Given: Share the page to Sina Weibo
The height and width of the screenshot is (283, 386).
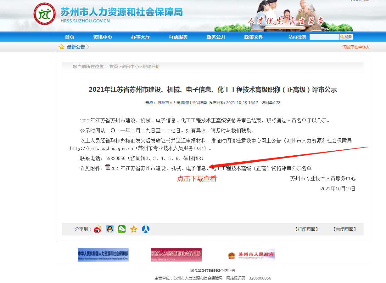Looking at the screenshot, I should click(98, 229).
